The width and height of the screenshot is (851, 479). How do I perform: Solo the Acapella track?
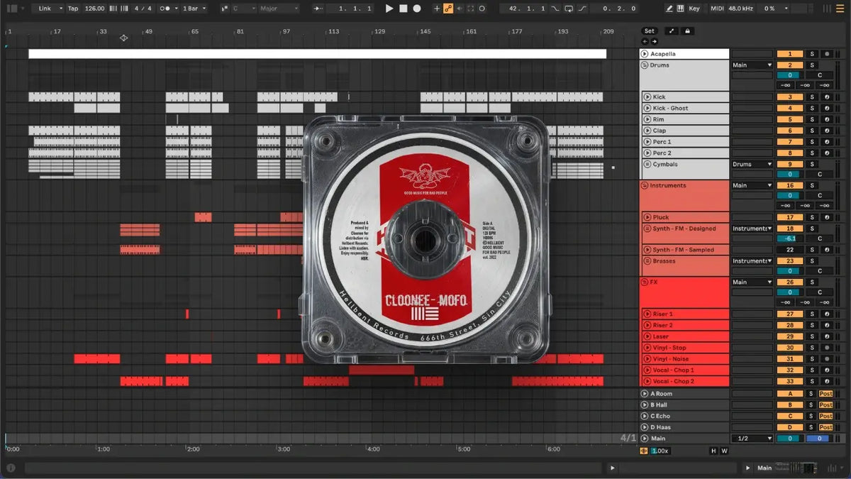click(813, 54)
